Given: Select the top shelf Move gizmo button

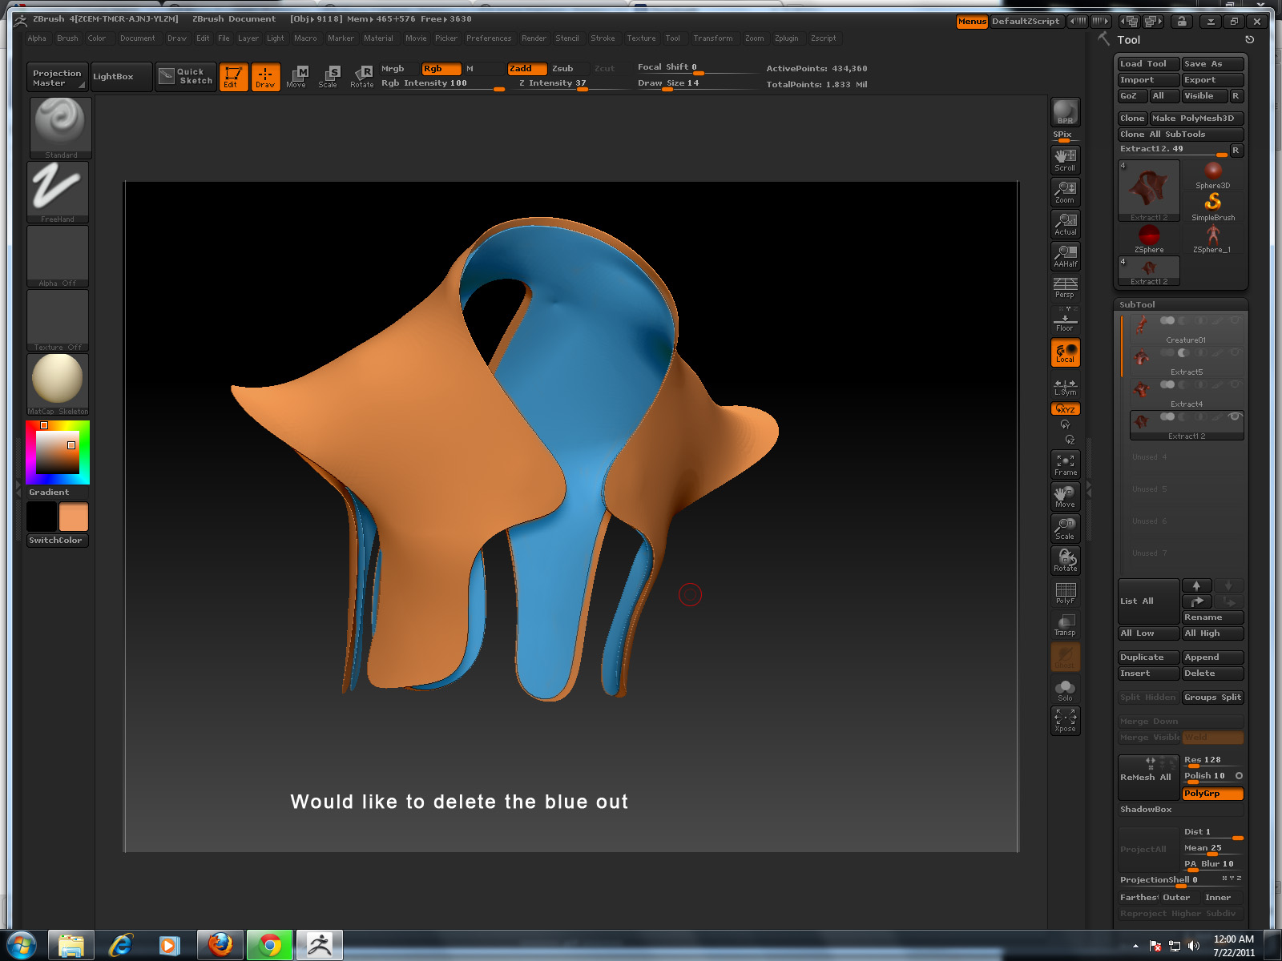Looking at the screenshot, I should [296, 77].
